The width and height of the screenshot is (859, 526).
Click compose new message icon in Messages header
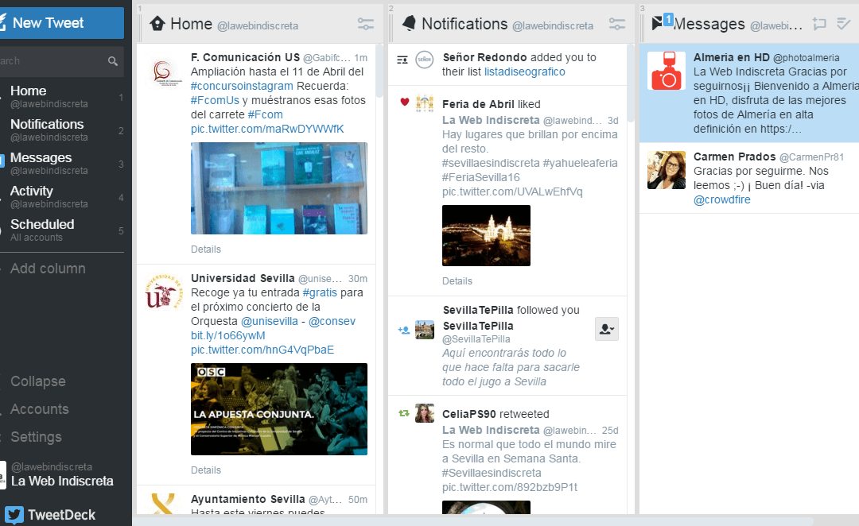point(819,24)
